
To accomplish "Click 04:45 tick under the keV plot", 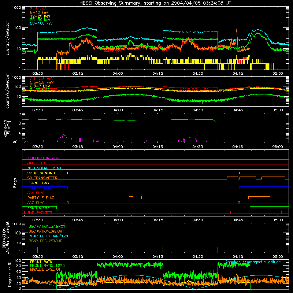I will pyautogui.click(x=238, y=74).
